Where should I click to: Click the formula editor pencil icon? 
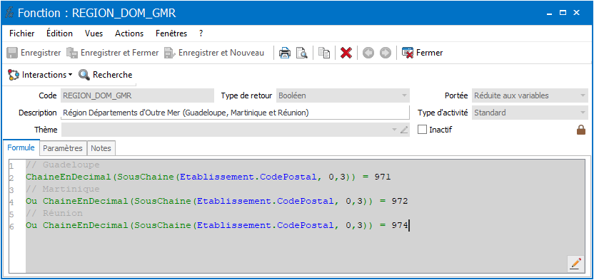pyautogui.click(x=575, y=263)
